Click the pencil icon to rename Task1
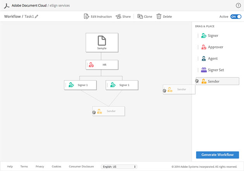This screenshot has width=244, height=171. click(37, 17)
